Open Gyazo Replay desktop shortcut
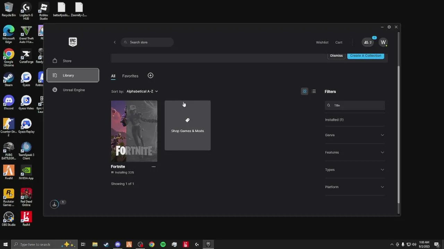This screenshot has width=444, height=249. click(26, 126)
